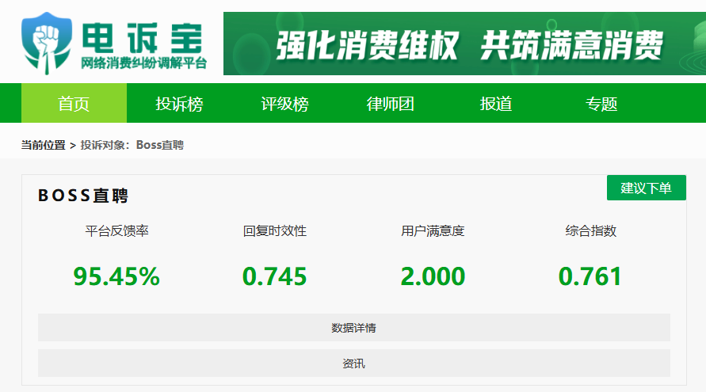Select 律师团 in the navigation bar
706x392 pixels.
pyautogui.click(x=390, y=104)
